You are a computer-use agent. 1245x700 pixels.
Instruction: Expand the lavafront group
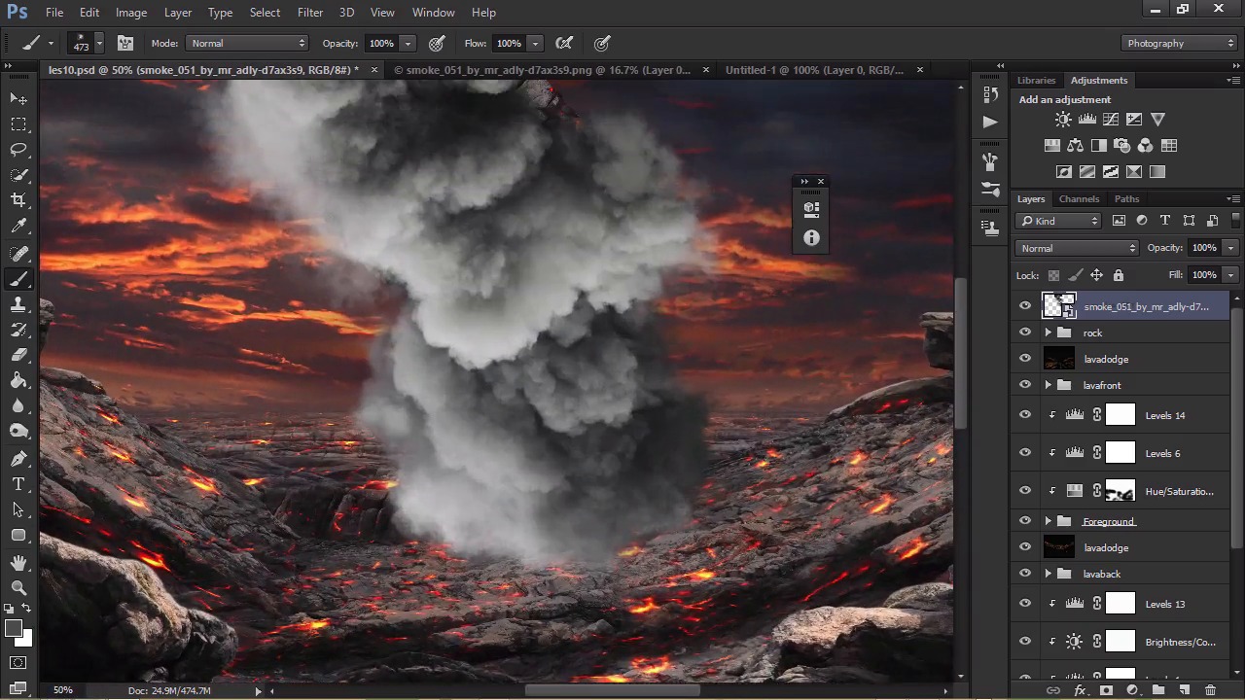pos(1049,385)
